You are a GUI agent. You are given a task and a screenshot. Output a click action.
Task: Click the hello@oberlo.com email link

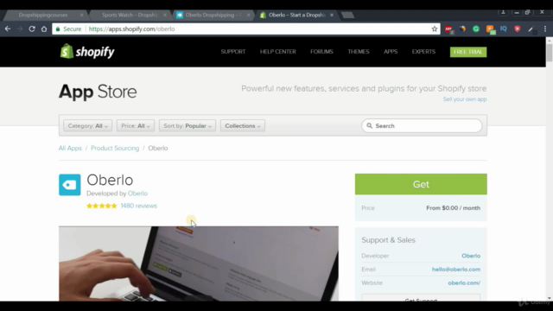point(456,270)
